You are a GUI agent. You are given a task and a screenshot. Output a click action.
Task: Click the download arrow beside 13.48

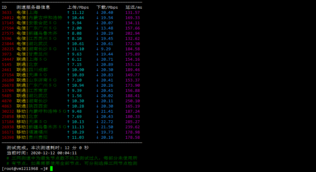(98, 28)
